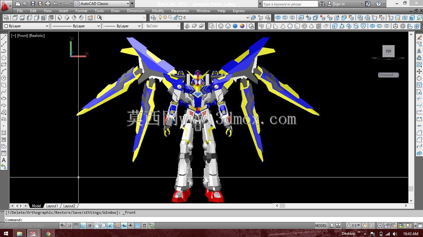Image resolution: width=423 pixels, height=237 pixels.
Task: Toggle Show Lineweight in status bar
Action: [x=131, y=226]
